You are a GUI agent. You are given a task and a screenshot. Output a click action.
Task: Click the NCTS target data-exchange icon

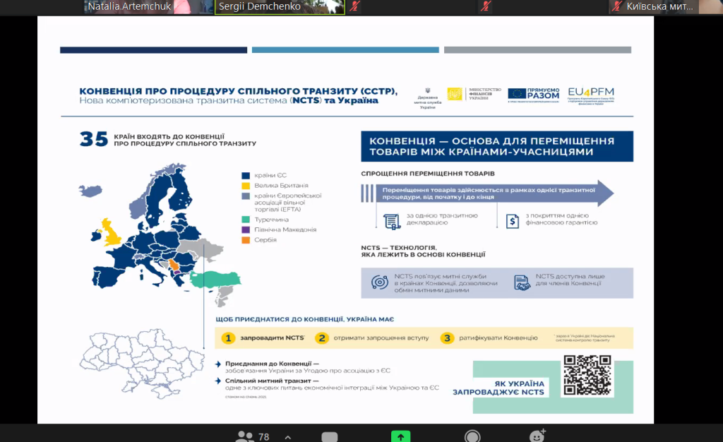379,282
